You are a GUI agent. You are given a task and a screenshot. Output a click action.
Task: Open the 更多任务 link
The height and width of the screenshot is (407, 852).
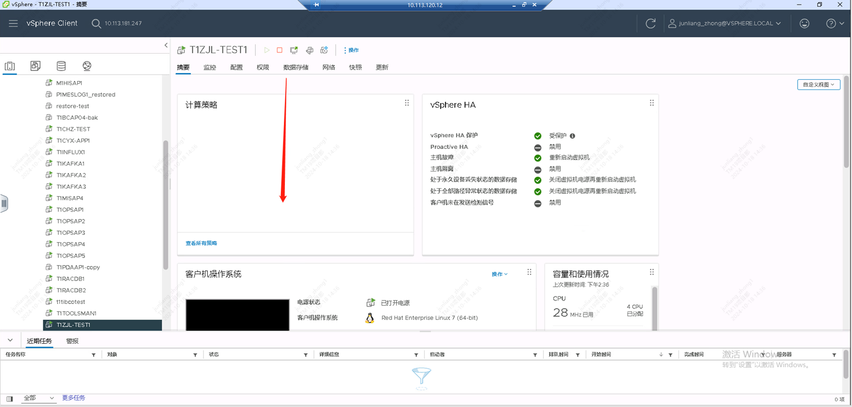click(x=74, y=398)
